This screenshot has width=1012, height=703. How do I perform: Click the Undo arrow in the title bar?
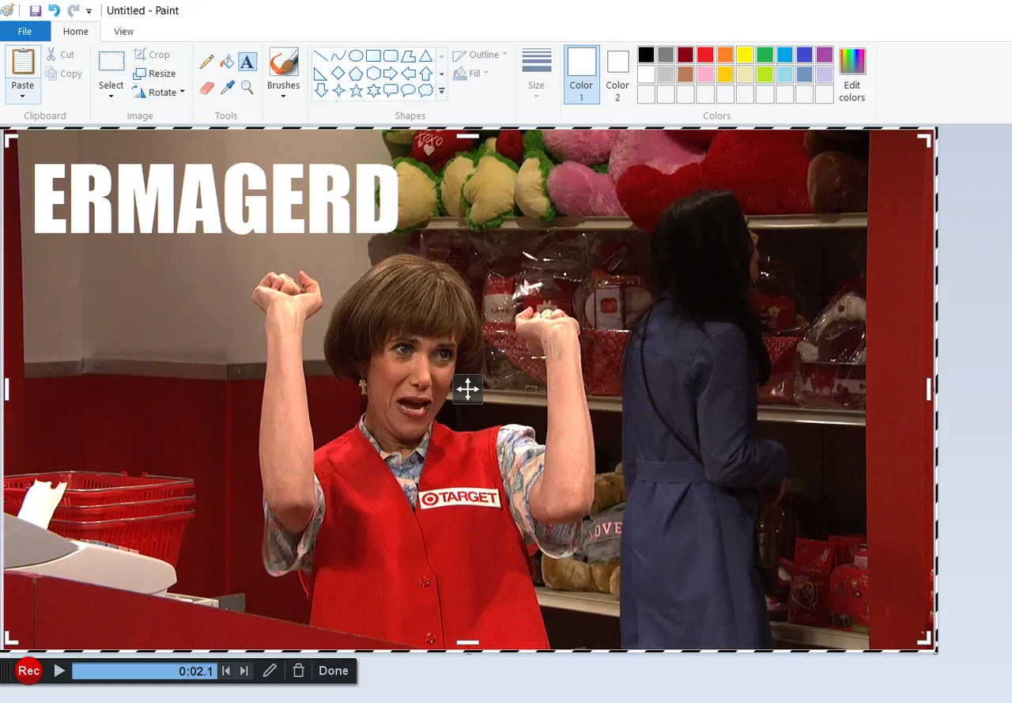click(x=54, y=10)
